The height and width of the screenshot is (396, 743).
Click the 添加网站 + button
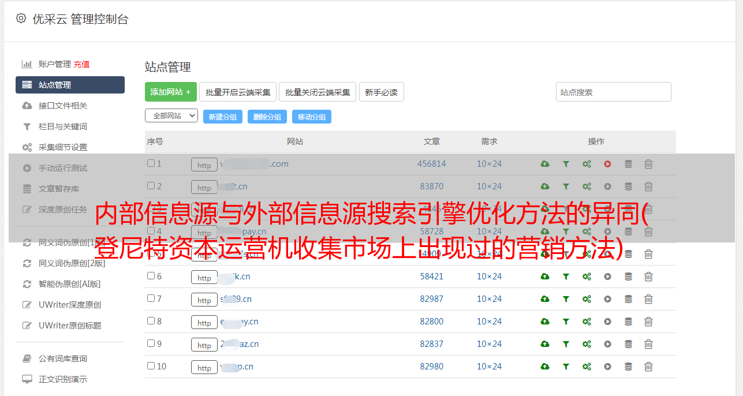coord(171,92)
